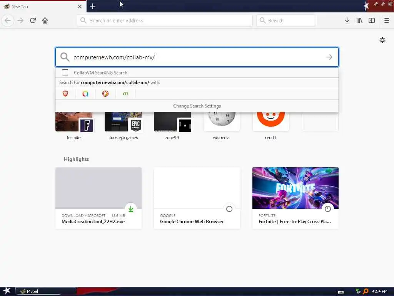Screen dimensions: 394x296
Task: Search with the colorful ring engine icon
Action: tap(85, 94)
